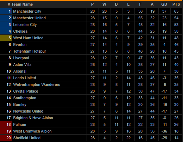This screenshot has width=183, height=142.
Task: Select Manchester United in the table
Action: click(x=29, y=18)
